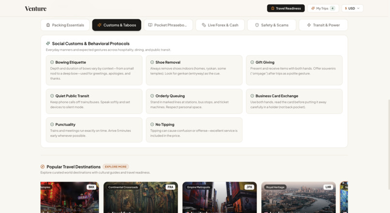390x213 pixels.
Task: Click the Business Card Exchange check icon
Action: click(x=252, y=96)
